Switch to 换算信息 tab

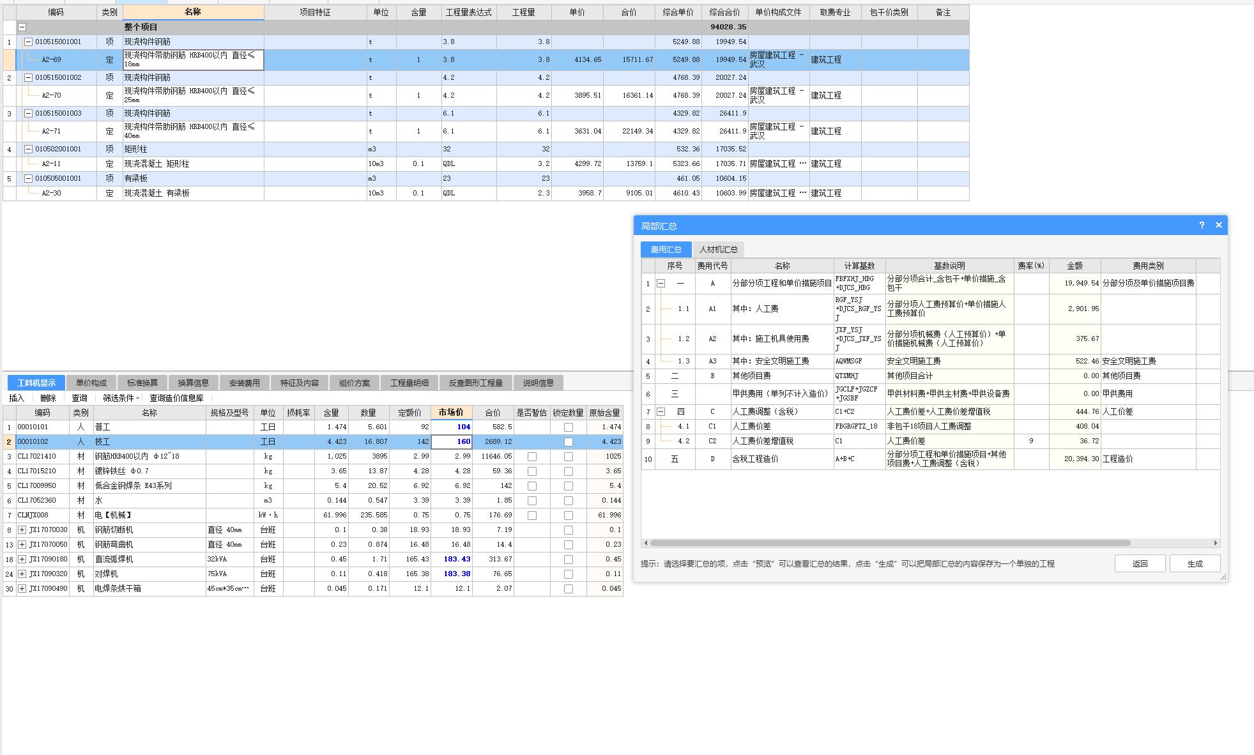pos(194,383)
